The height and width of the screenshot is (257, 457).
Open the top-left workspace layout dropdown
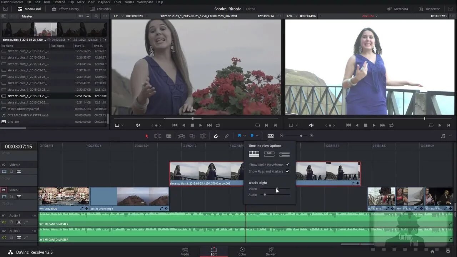tap(5, 9)
